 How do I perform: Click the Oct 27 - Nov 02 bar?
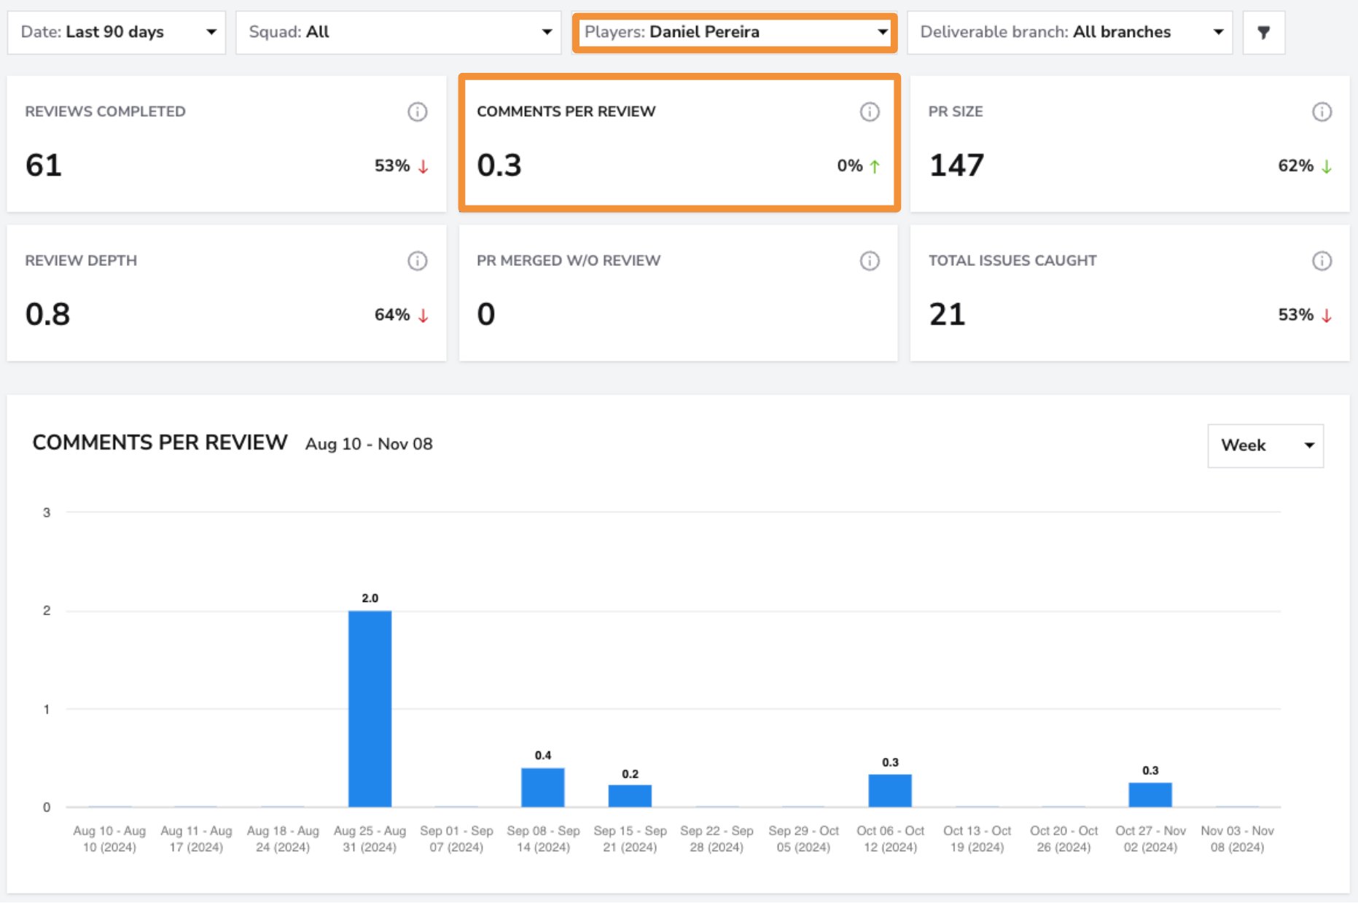(1150, 794)
